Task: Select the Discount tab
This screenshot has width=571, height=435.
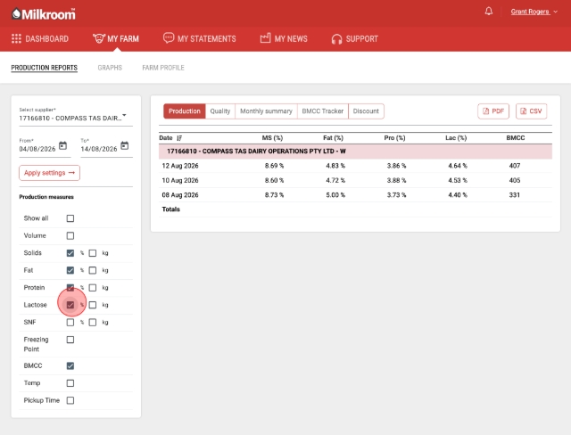Action: coord(366,111)
